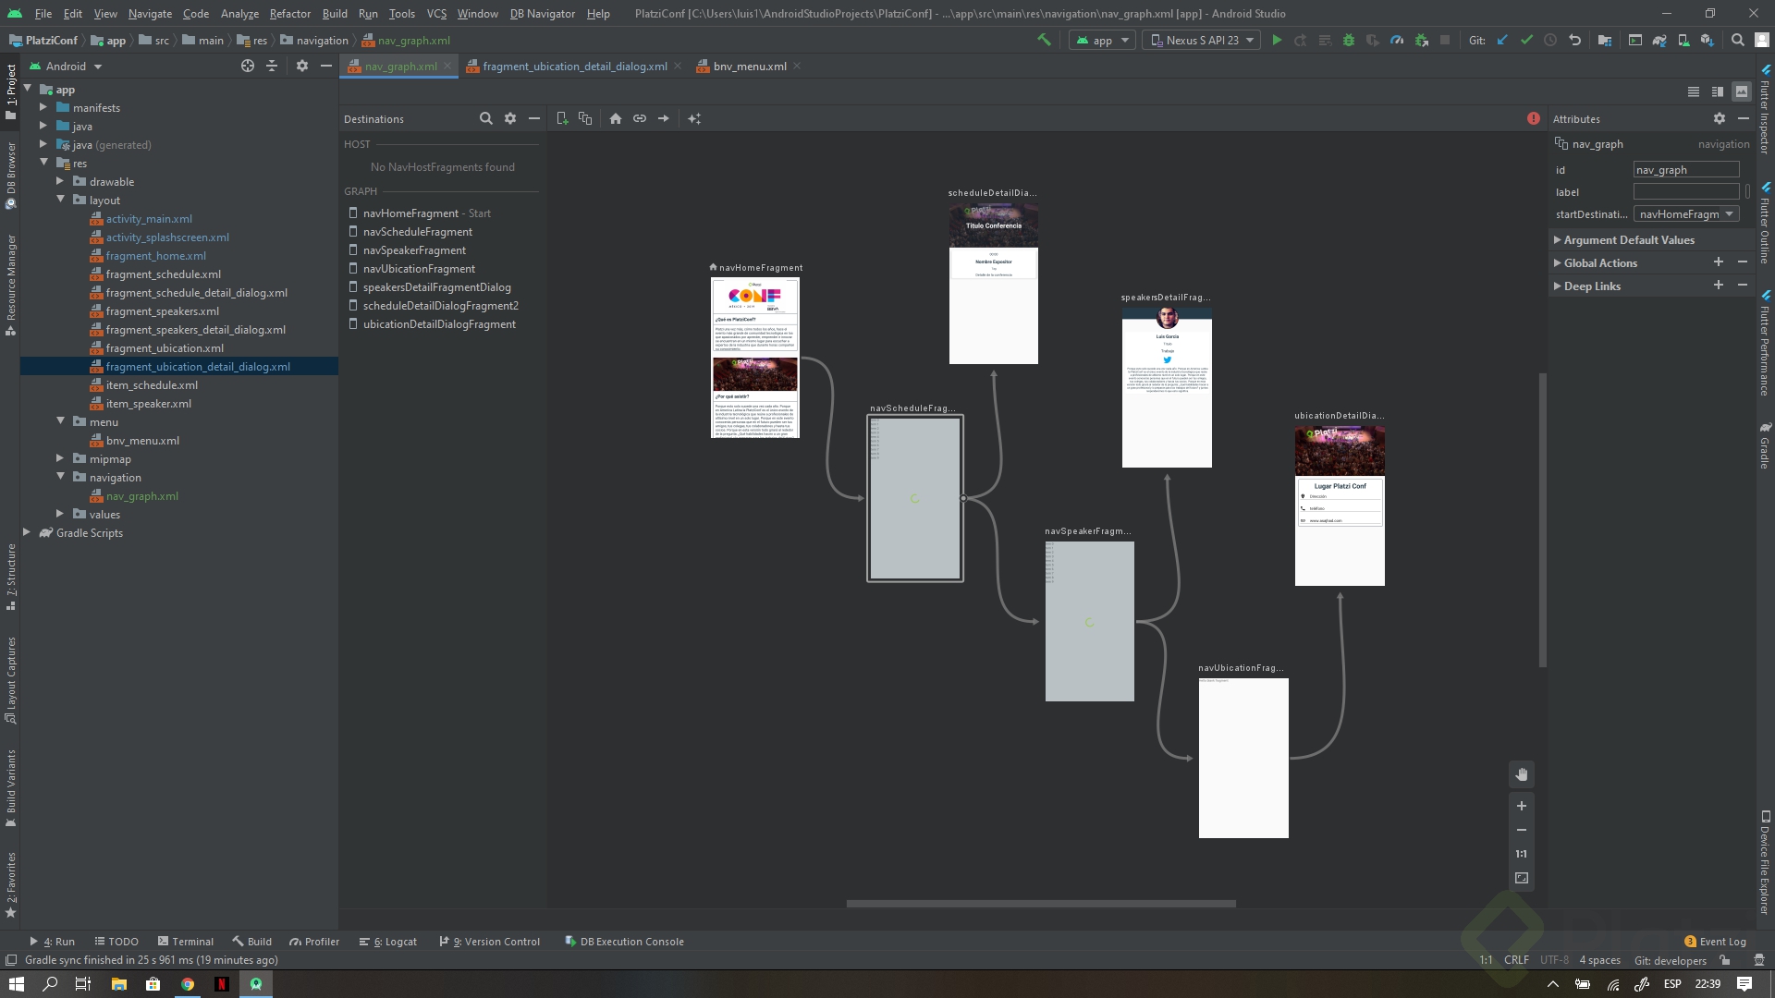Open the Refactor menu
Viewport: 1775px width, 998px height.
[289, 14]
